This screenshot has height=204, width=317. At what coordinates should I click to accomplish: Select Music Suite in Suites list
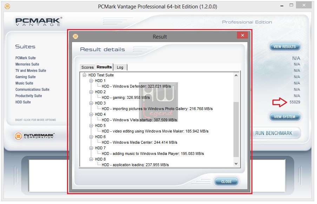pyautogui.click(x=24, y=83)
